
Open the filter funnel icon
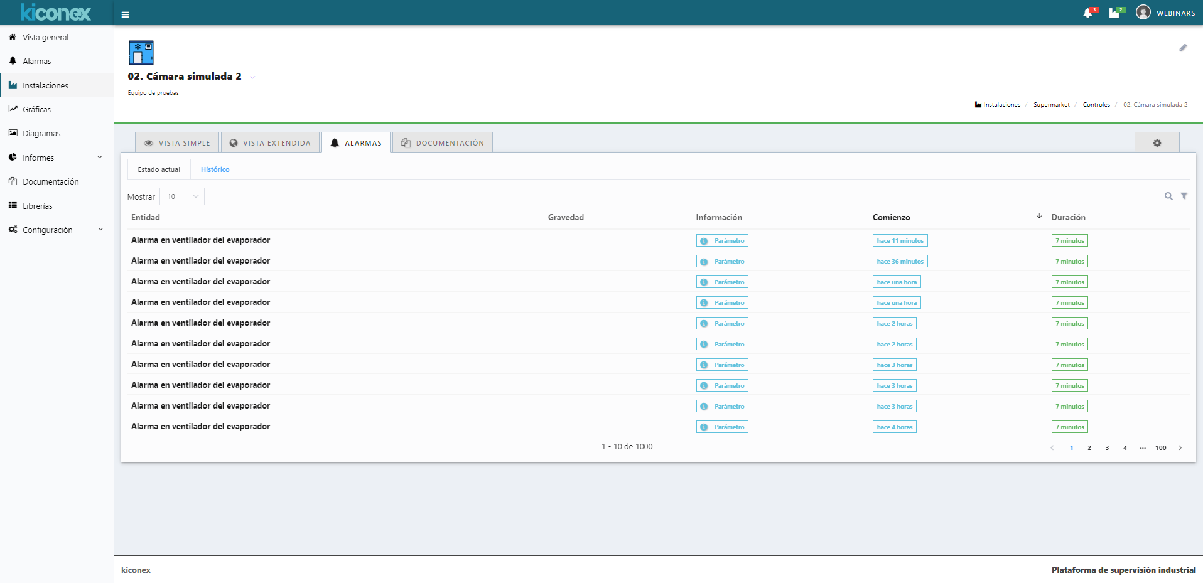[1184, 196]
